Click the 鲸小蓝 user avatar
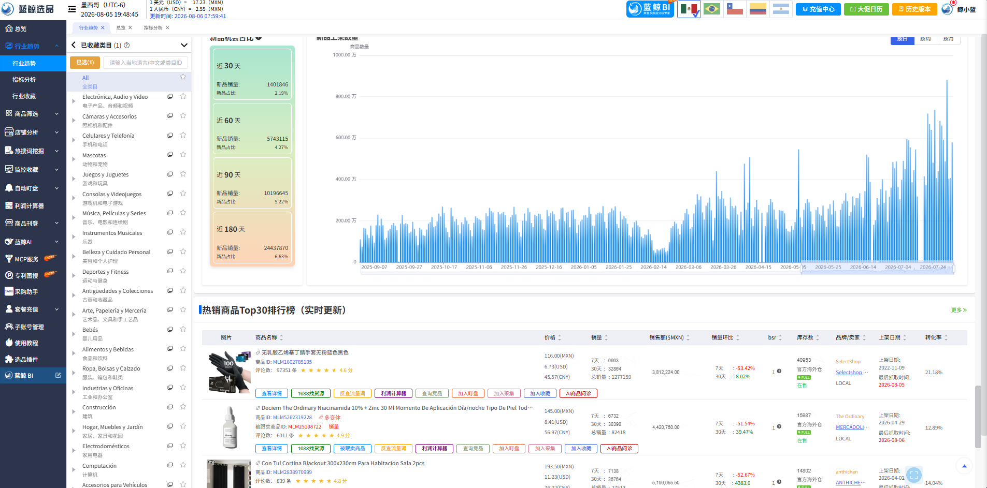Image resolution: width=987 pixels, height=488 pixels. 948,9
